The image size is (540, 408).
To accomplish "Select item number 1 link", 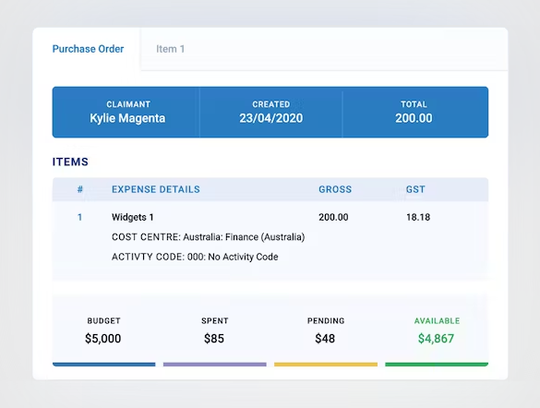I will tap(80, 217).
